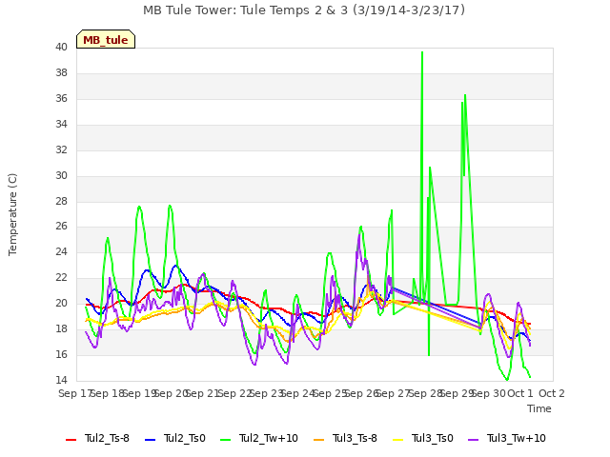This screenshot has width=610, height=457.
Task: Click the orange Tul3_Ts-8 legend swatch
Action: [x=318, y=439]
